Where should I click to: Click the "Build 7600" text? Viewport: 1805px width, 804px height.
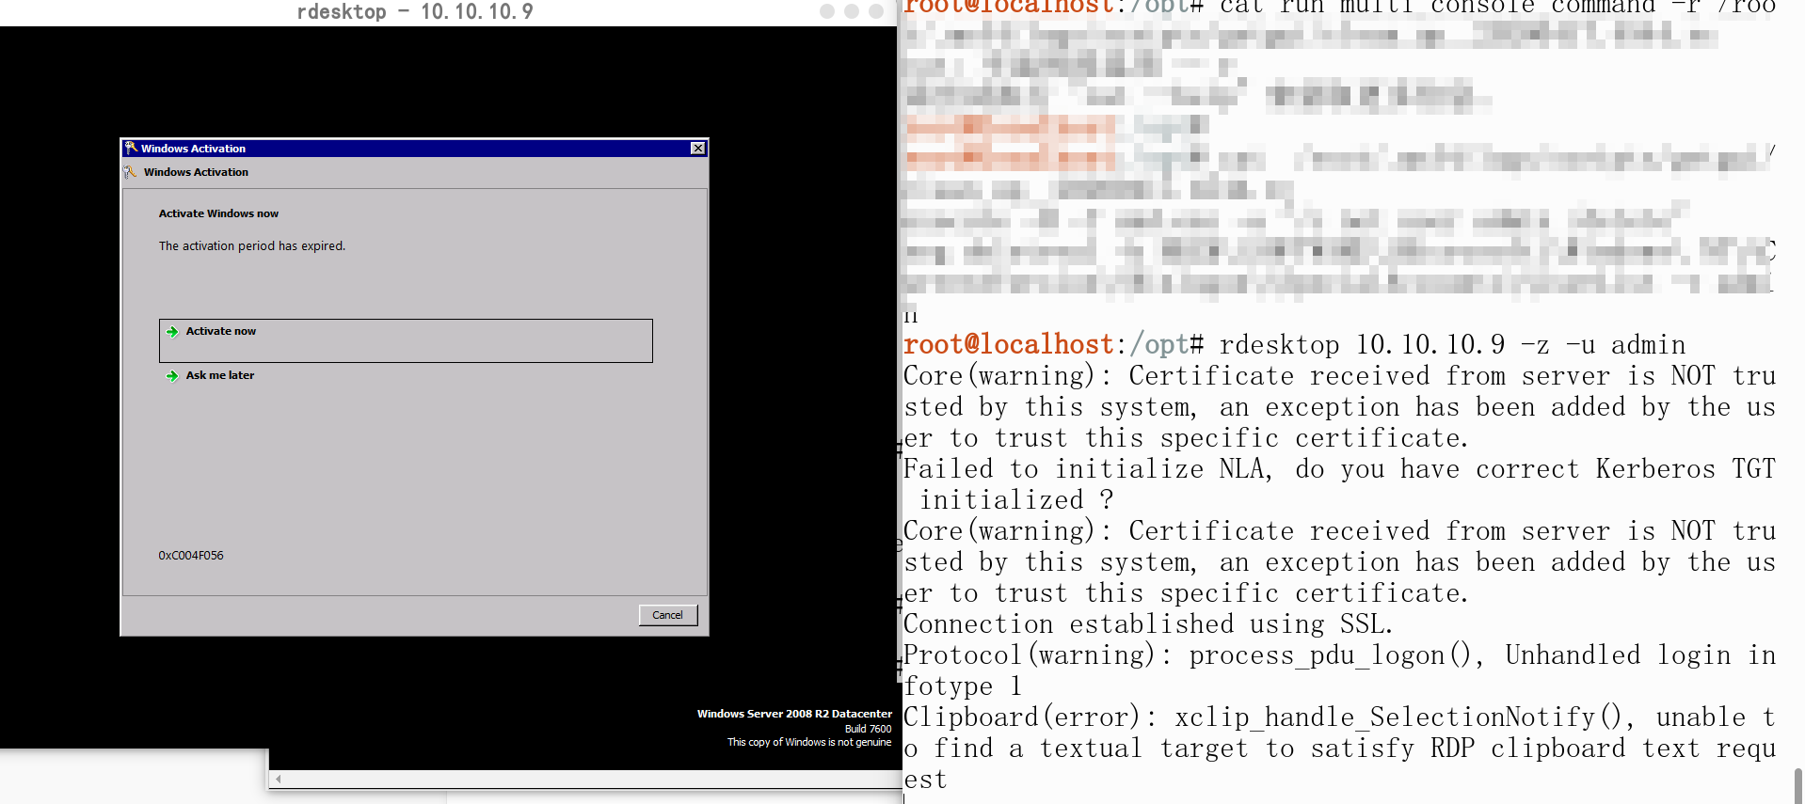pyautogui.click(x=868, y=729)
